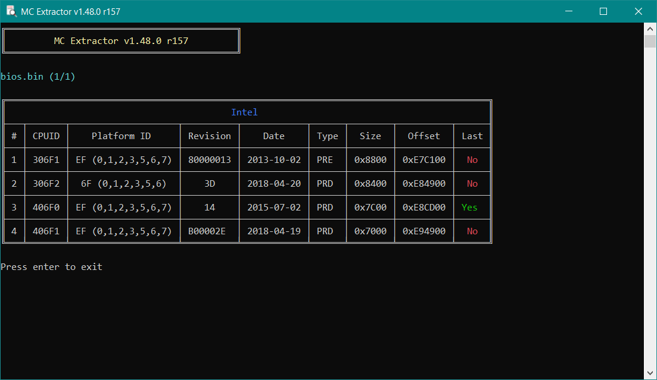The image size is (657, 380).
Task: Click platform ID '6F (0,1,2,3,5,6)'
Action: coord(124,184)
